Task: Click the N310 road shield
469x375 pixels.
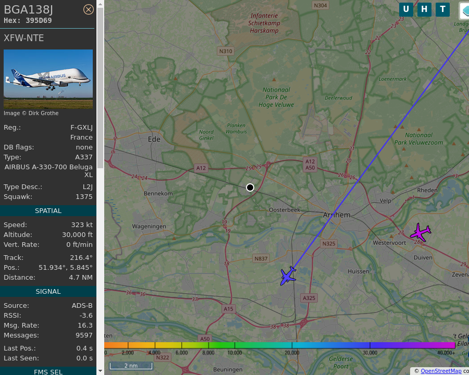Action: point(226,51)
